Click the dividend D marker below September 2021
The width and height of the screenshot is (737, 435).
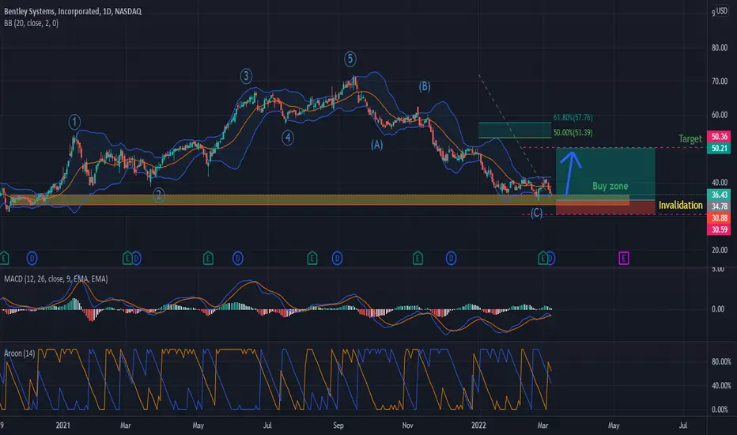click(x=337, y=258)
